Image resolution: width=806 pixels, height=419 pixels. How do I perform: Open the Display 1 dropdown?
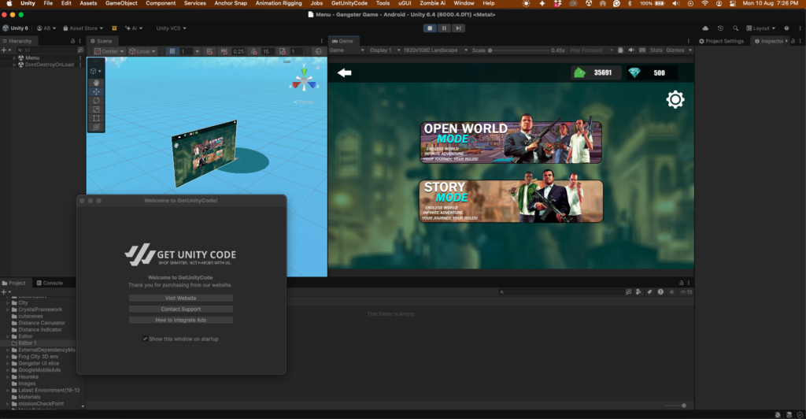click(384, 50)
